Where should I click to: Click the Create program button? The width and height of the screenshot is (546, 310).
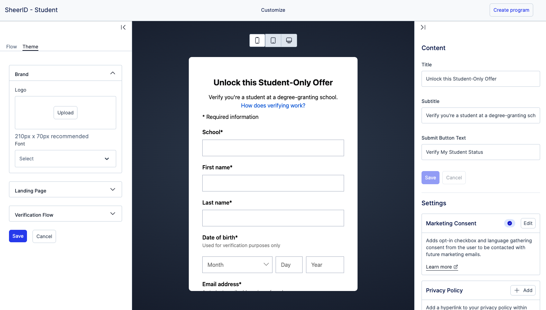click(x=511, y=10)
